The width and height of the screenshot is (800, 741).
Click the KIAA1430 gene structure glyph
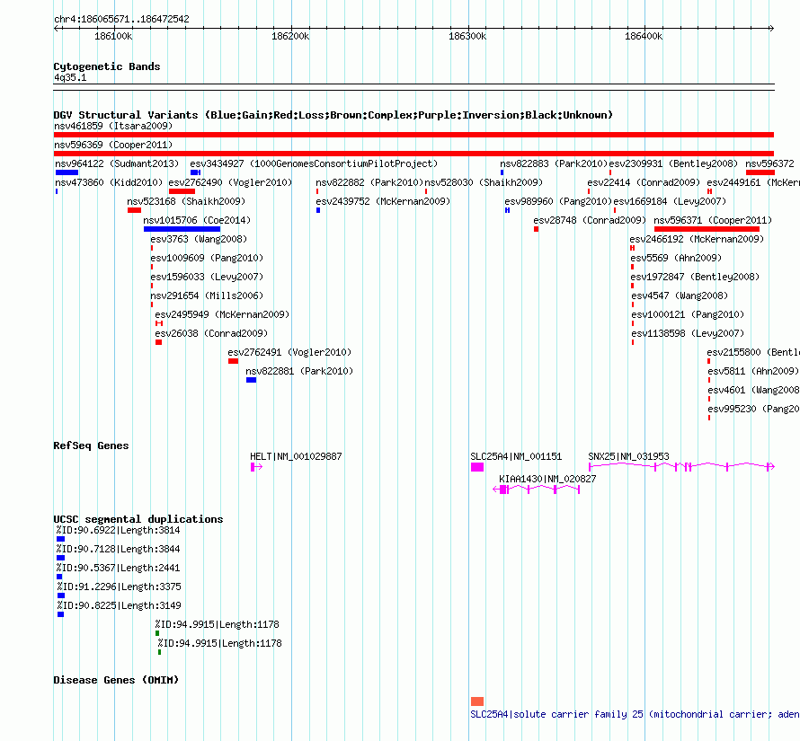click(537, 490)
